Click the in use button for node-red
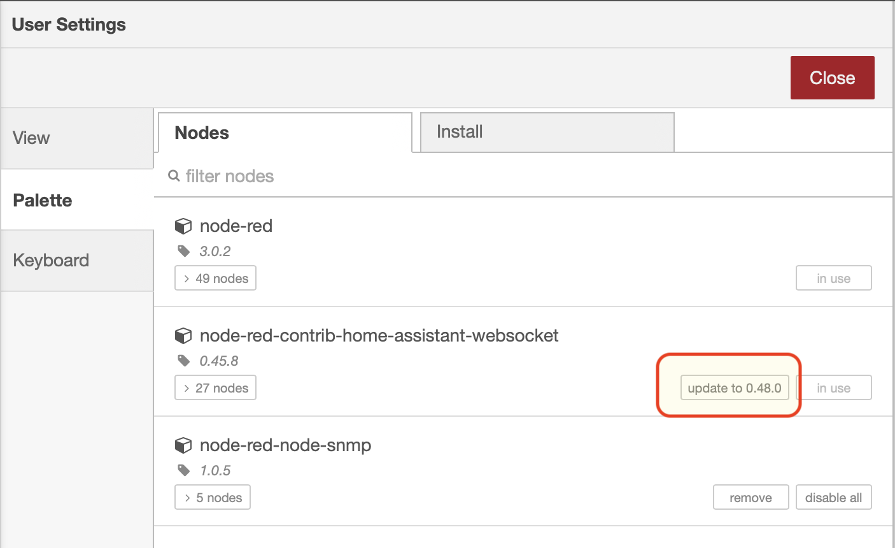This screenshot has width=895, height=548. [833, 278]
